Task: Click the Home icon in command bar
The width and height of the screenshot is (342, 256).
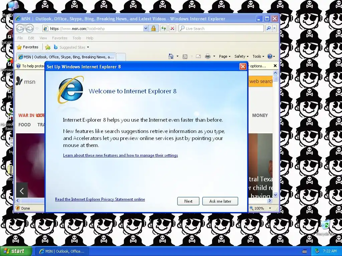Action: (x=171, y=56)
